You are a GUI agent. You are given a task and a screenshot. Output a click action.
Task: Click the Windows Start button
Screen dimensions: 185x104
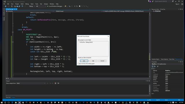tap(2, 103)
